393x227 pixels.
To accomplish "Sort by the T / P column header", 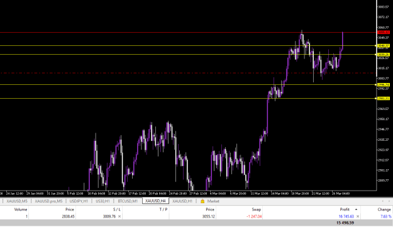I will click(x=163, y=209).
